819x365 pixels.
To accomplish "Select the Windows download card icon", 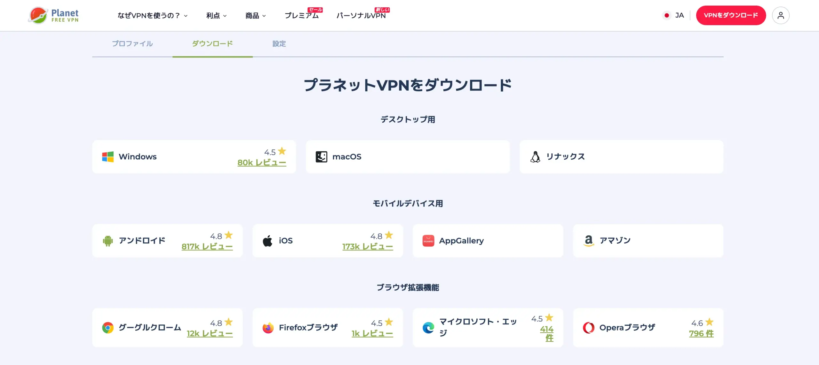I will pyautogui.click(x=108, y=156).
